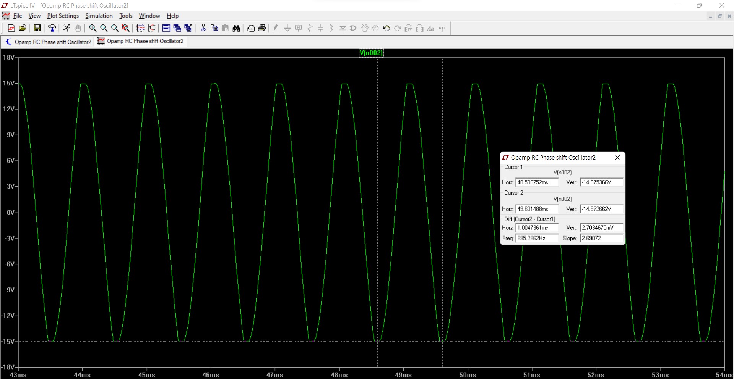The height and width of the screenshot is (379, 734).
Task: Select the Freq value showing 995.2862Hz
Action: click(537, 238)
